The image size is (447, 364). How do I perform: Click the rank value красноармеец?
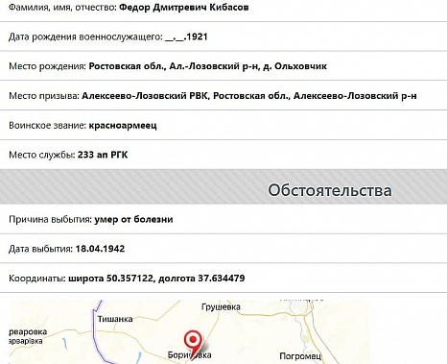point(123,126)
